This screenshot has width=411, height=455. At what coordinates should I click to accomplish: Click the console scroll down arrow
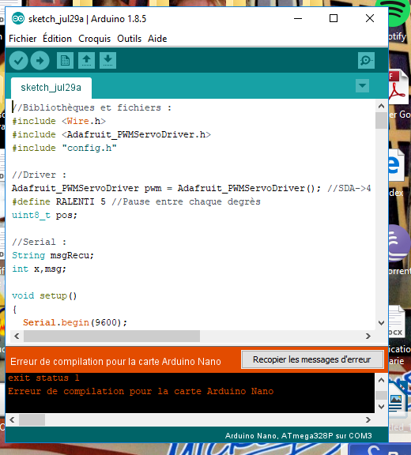click(x=382, y=407)
